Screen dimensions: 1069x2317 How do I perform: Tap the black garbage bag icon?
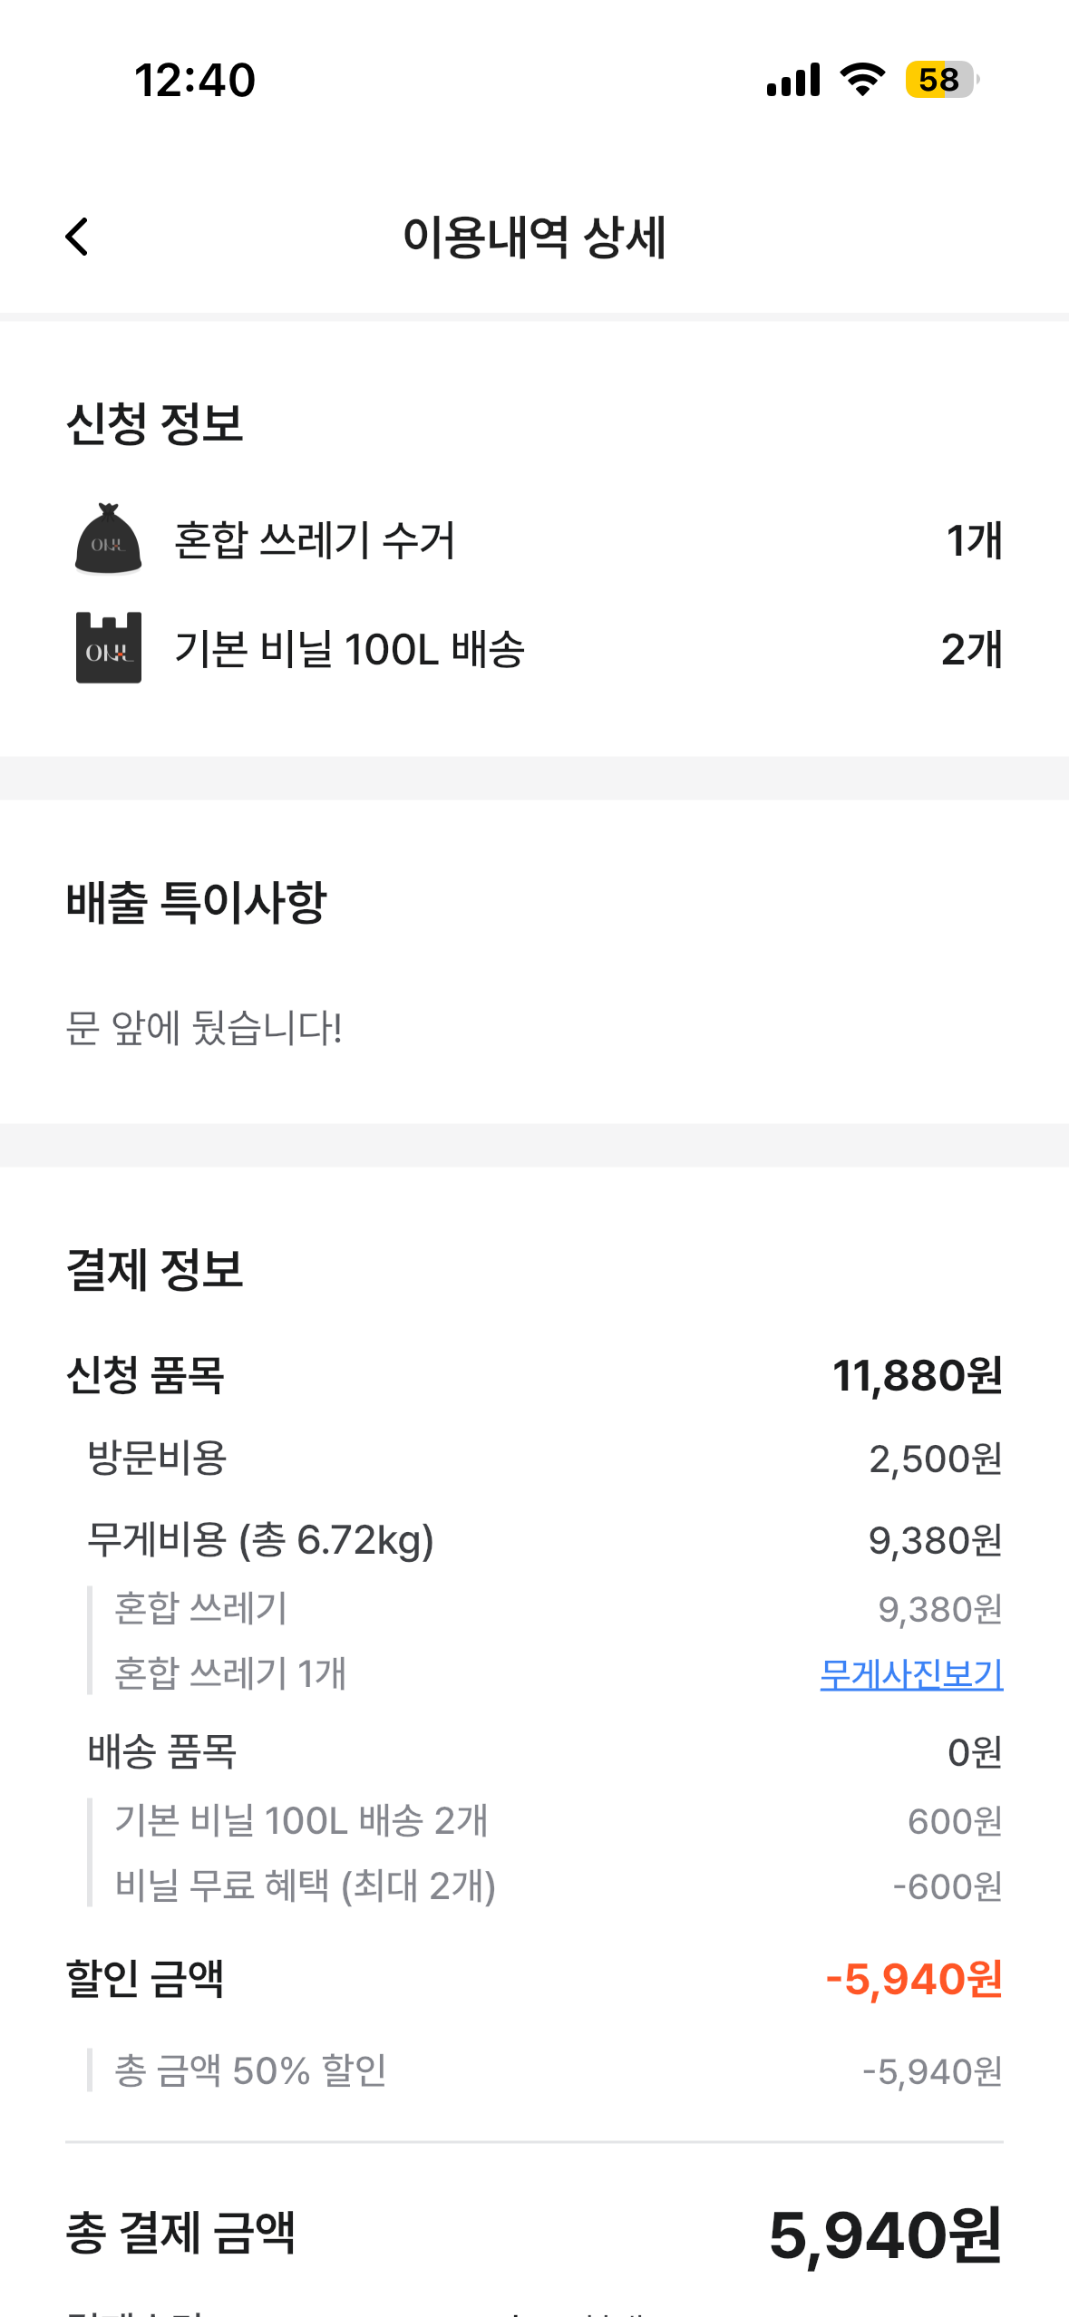click(108, 539)
